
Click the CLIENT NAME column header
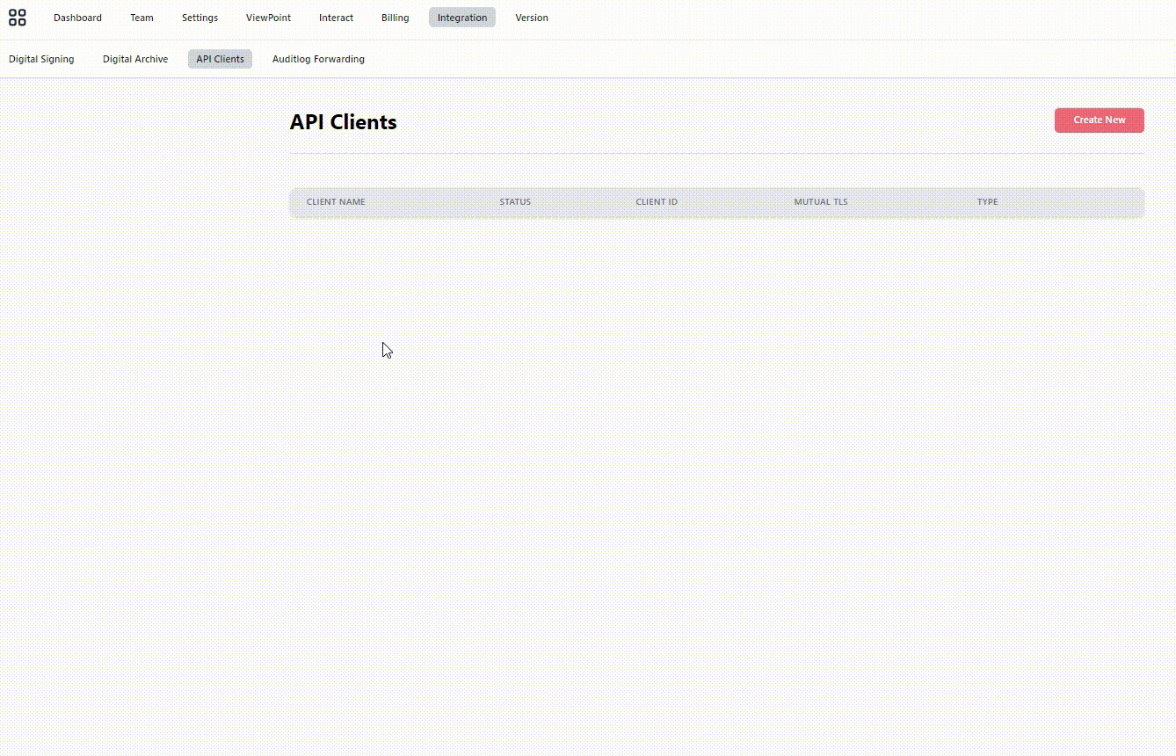336,201
